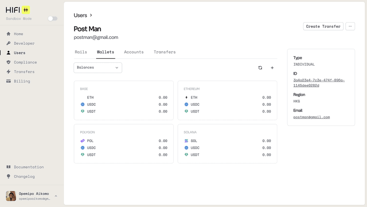Click the Transfers lightning bolt icon
The width and height of the screenshot is (367, 207).
pyautogui.click(x=8, y=72)
